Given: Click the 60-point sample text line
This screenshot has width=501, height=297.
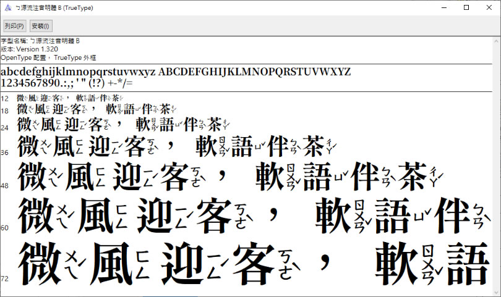Looking at the screenshot, I should pyautogui.click(x=255, y=215).
